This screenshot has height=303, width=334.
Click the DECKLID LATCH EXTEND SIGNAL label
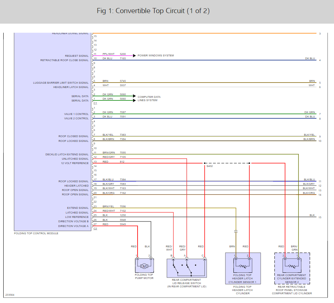coord(67,155)
